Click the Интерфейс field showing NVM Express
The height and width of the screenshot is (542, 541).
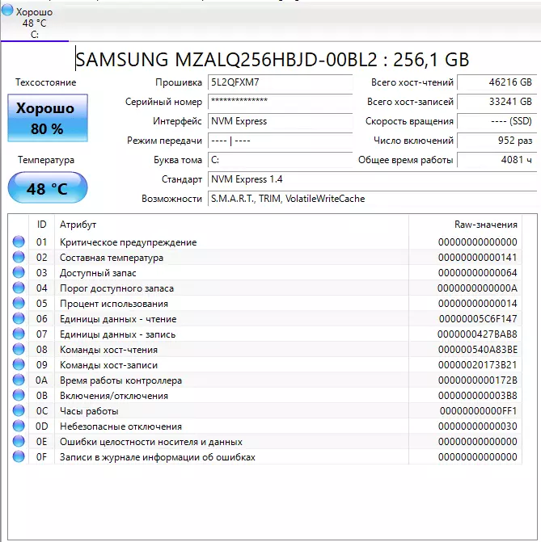[x=280, y=121]
